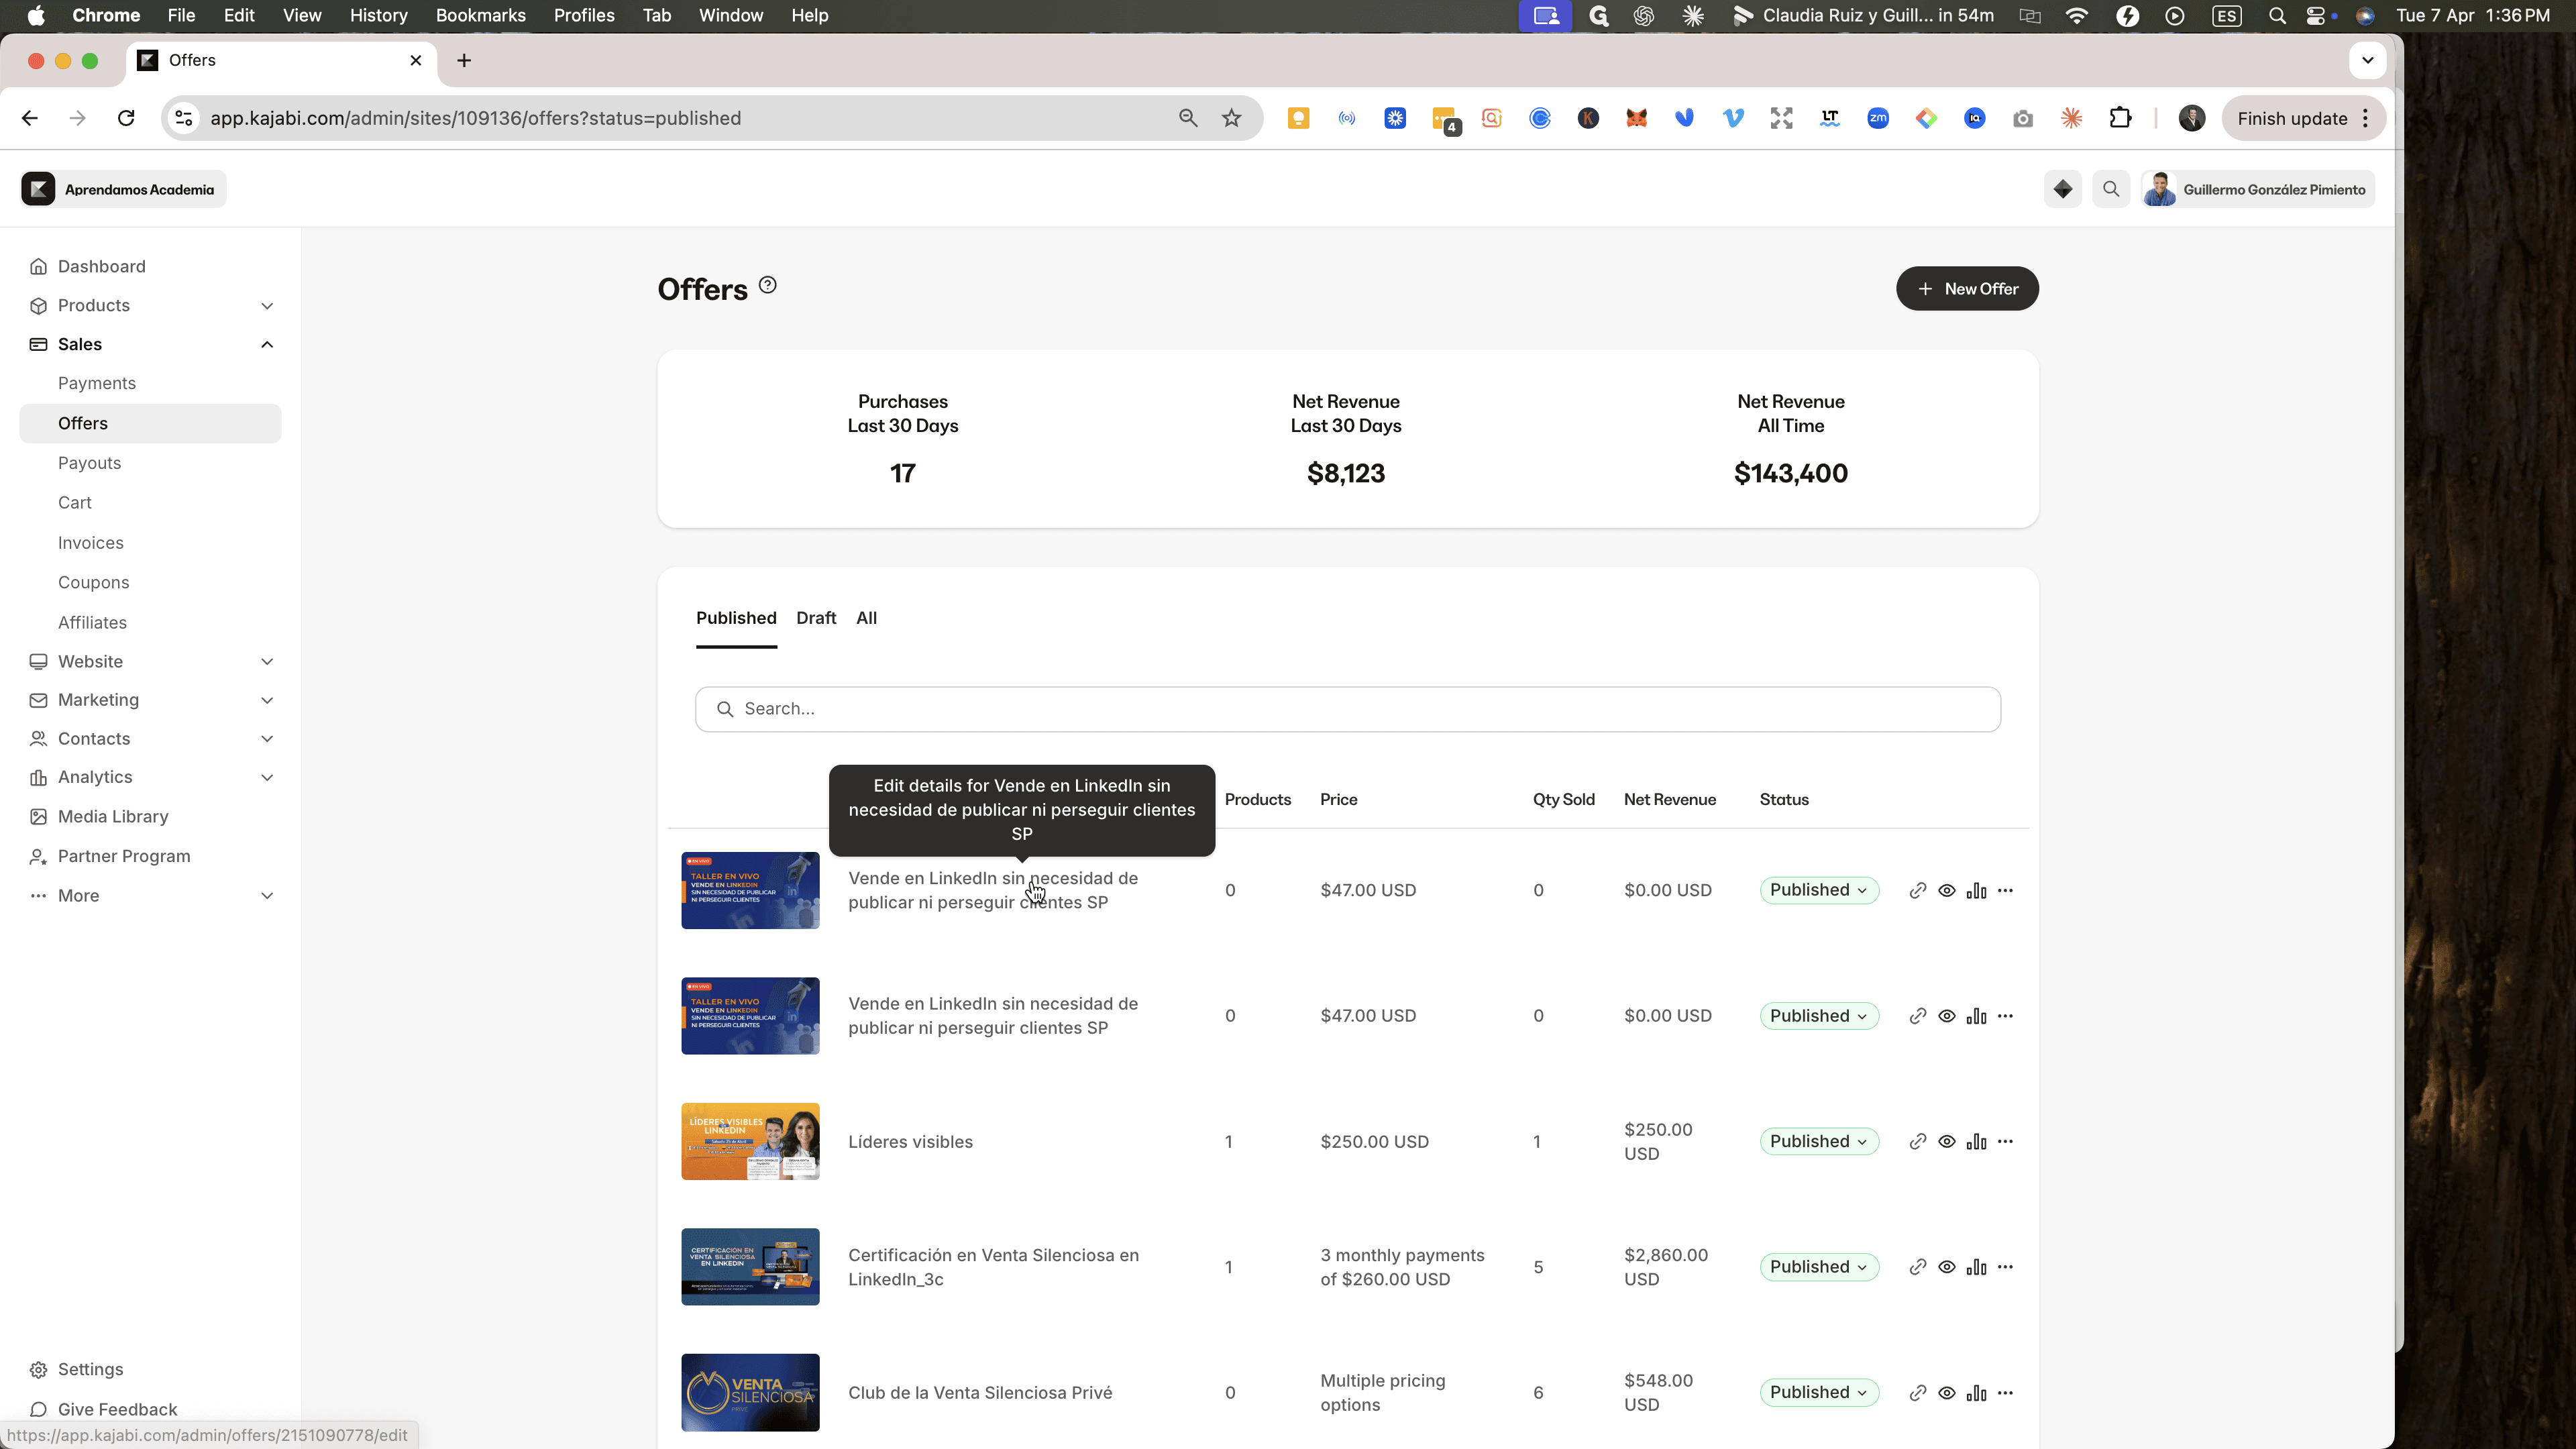Preview Certificación en Venta Silenciosa with eye icon
Viewport: 2576px width, 1449px height.
click(x=1947, y=1267)
